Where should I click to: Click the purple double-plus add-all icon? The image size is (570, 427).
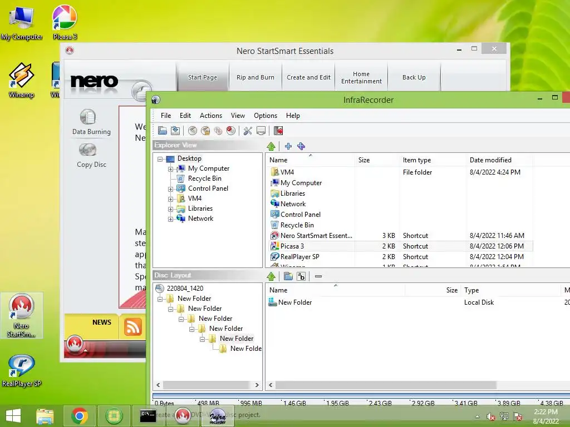(x=301, y=146)
